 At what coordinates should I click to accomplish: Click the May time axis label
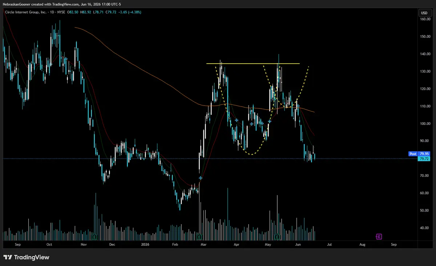click(268, 245)
